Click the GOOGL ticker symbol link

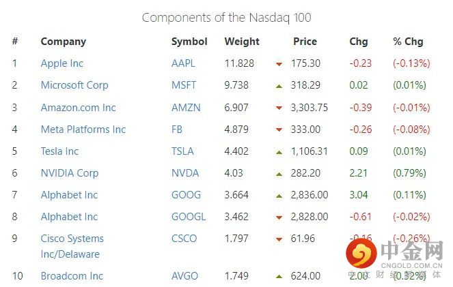[x=189, y=216]
